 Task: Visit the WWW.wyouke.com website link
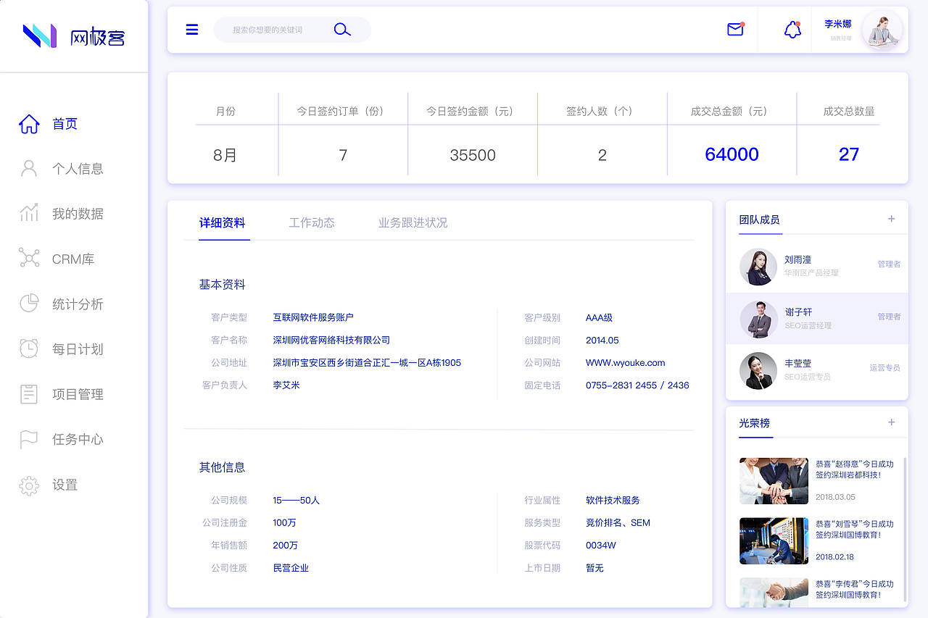(x=626, y=362)
